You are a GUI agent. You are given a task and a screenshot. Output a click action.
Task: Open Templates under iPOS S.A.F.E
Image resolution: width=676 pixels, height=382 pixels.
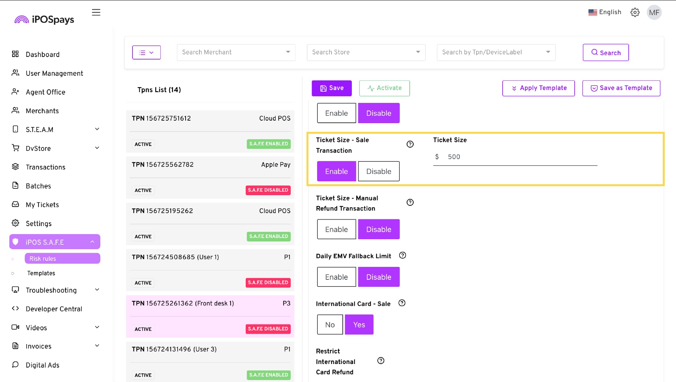point(41,273)
